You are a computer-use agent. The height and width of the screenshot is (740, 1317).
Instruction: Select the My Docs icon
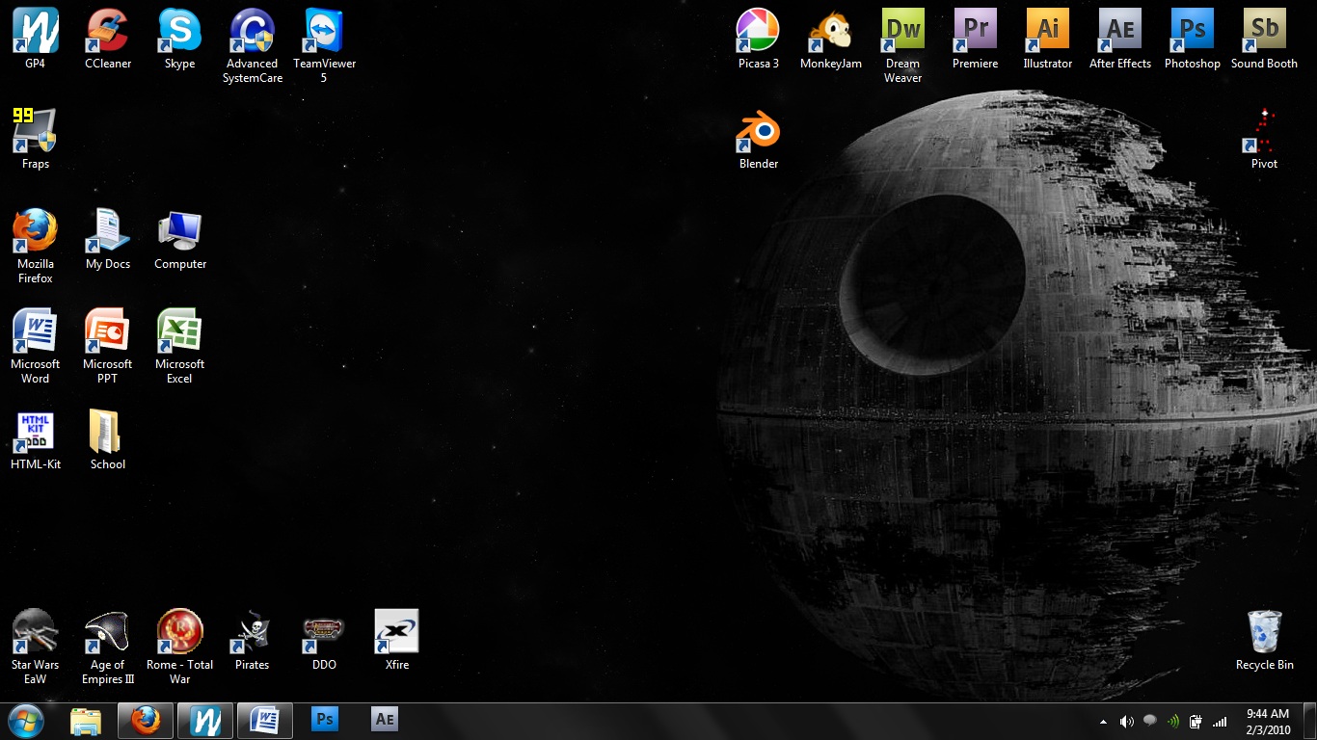[x=108, y=240]
